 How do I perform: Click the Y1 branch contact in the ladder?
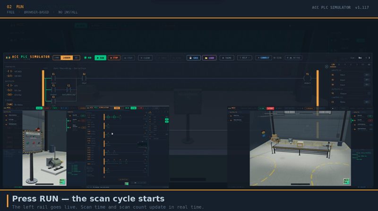pos(53,90)
